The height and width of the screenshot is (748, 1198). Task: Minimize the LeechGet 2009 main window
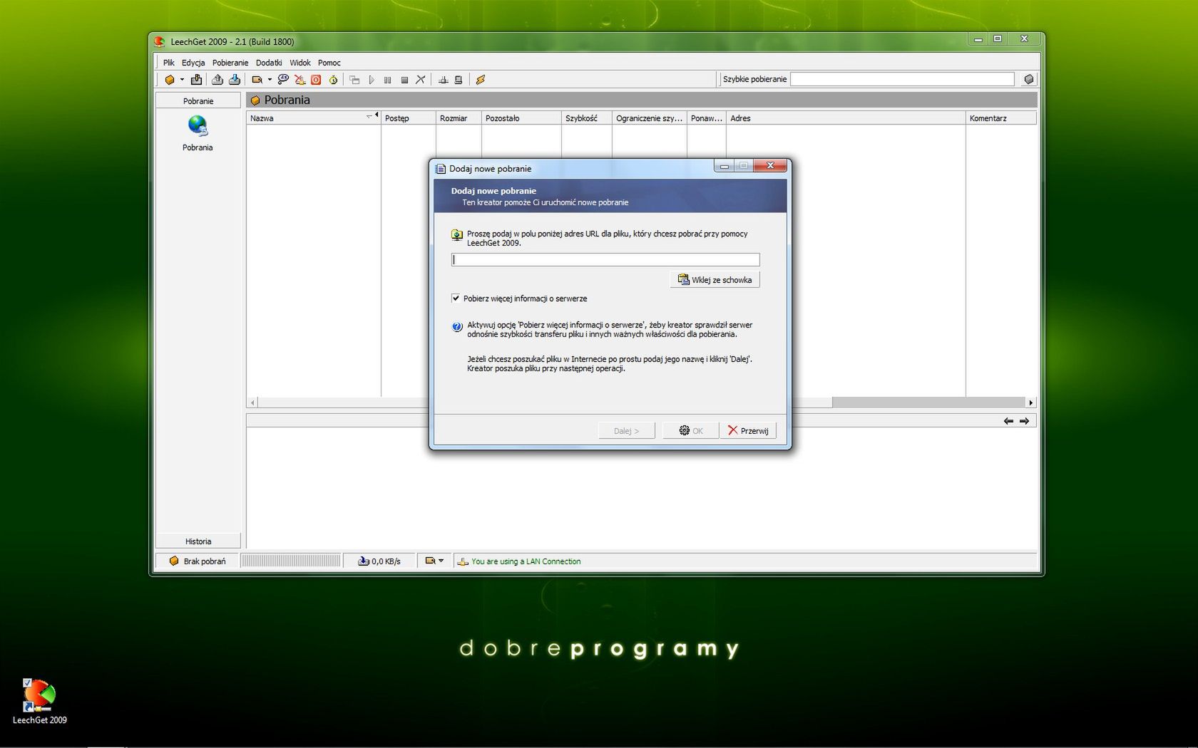[978, 39]
